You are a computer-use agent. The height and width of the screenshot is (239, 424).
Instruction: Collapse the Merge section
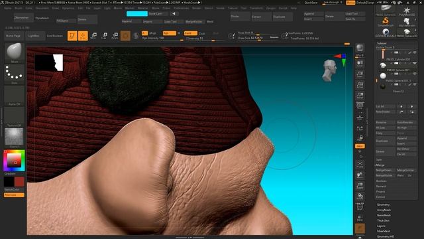click(380, 165)
